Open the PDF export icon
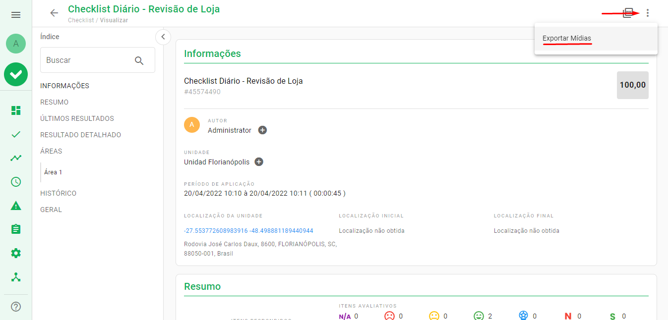Image resolution: width=668 pixels, height=320 pixels. point(627,13)
